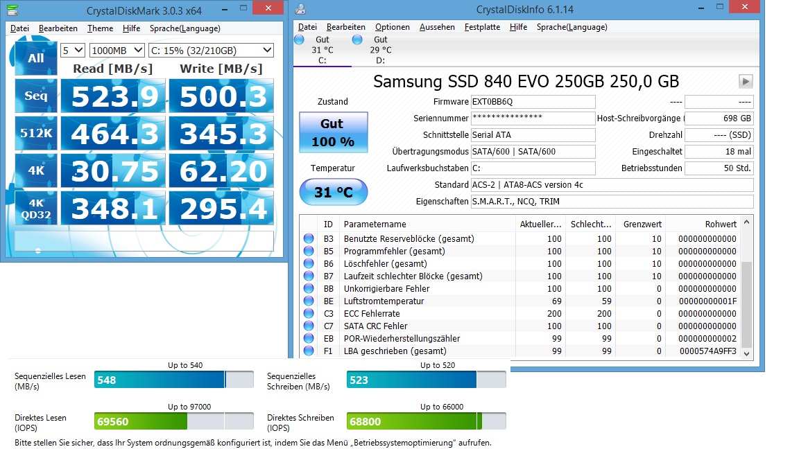799x449 pixels.
Task: Click Sequenzielles Lesen 548 progress bar
Action: pyautogui.click(x=174, y=380)
